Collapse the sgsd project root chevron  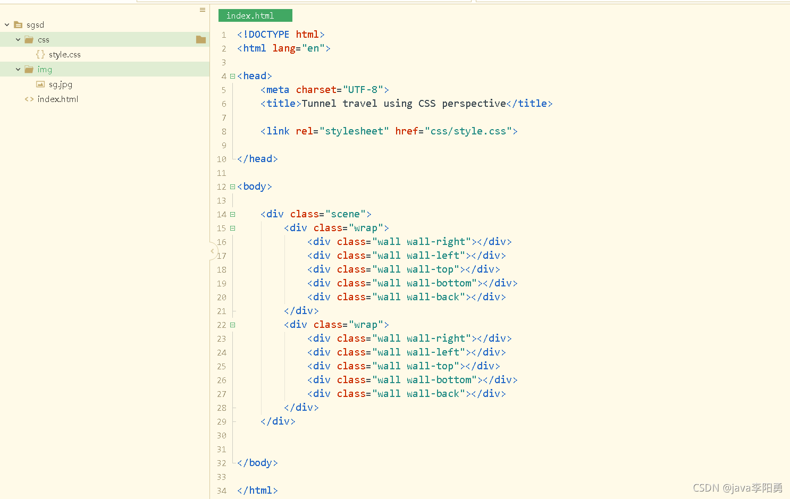(7, 25)
